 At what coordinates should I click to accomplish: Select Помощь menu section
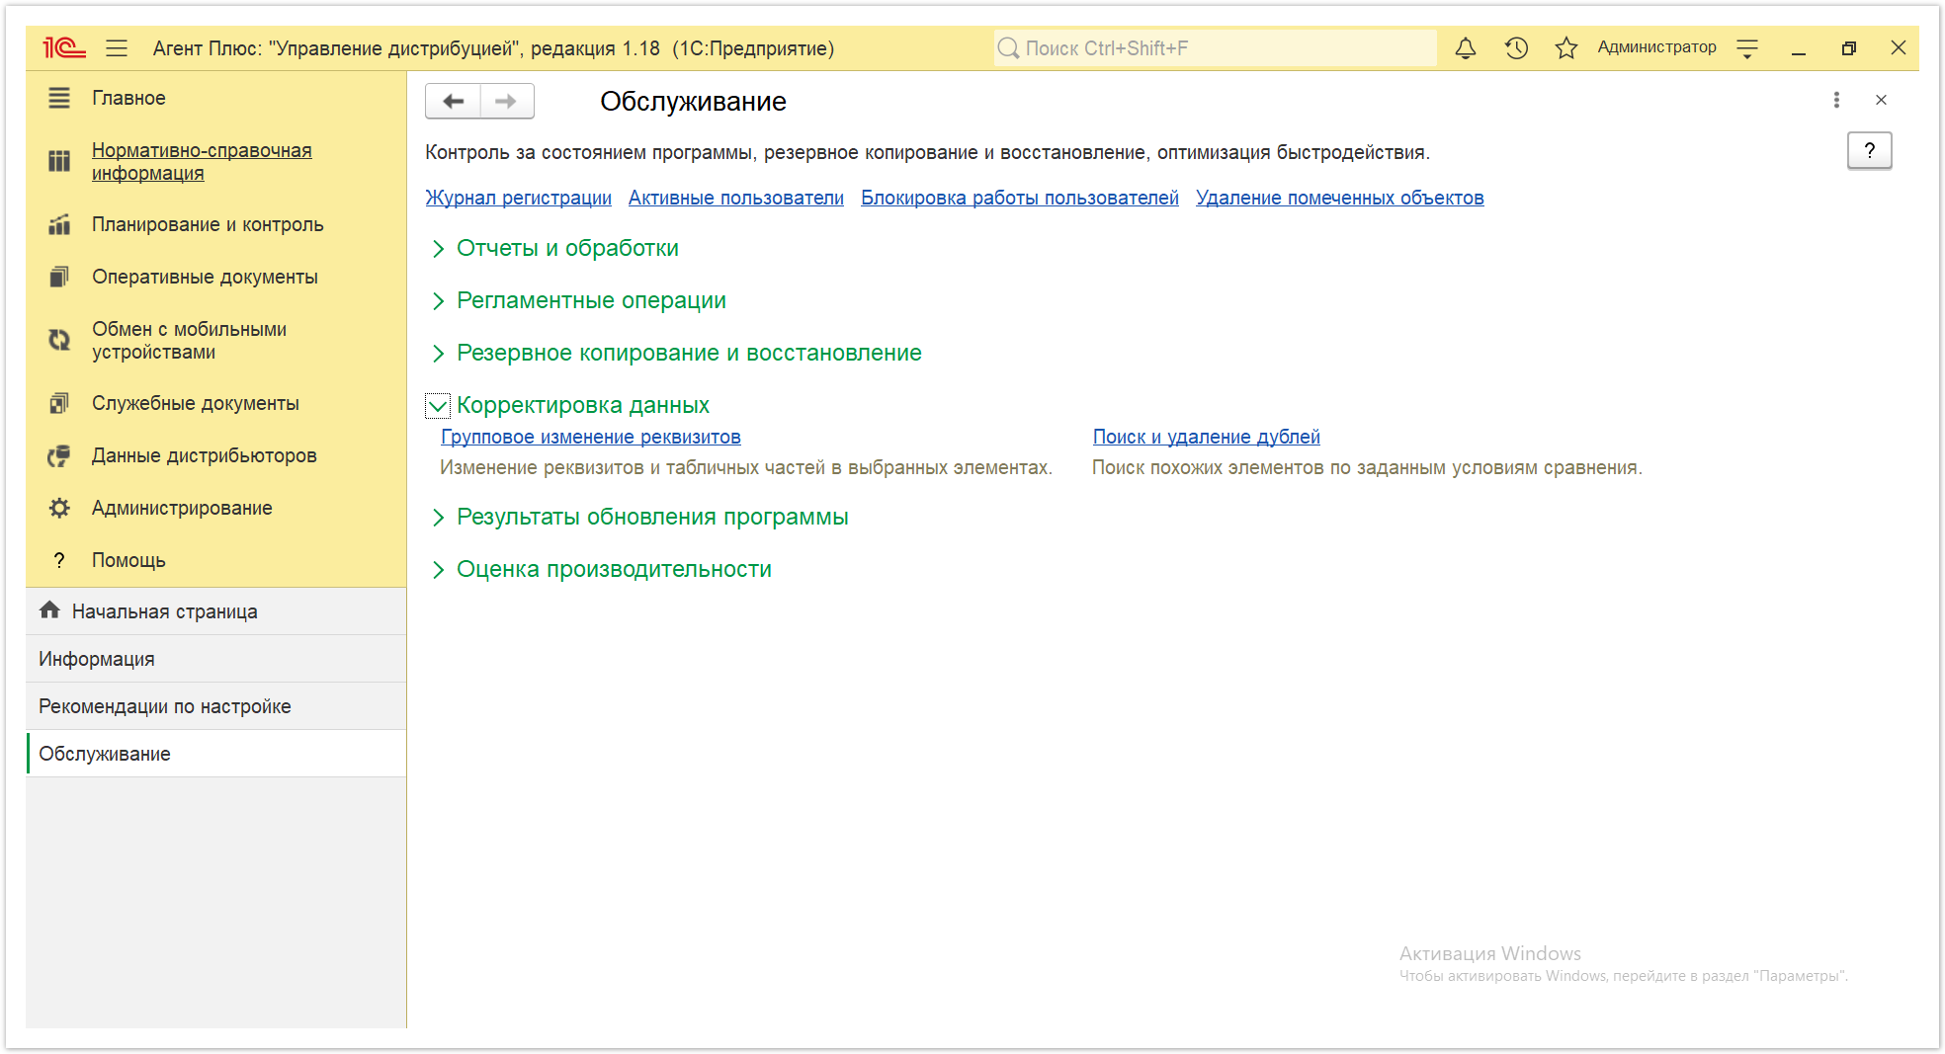click(216, 560)
